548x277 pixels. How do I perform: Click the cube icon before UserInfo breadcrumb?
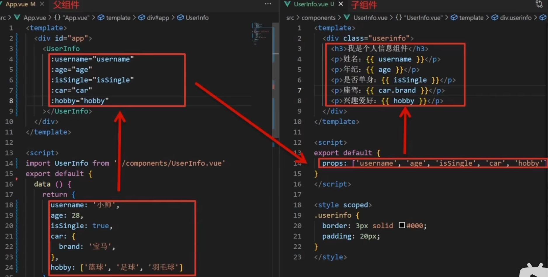(x=180, y=17)
